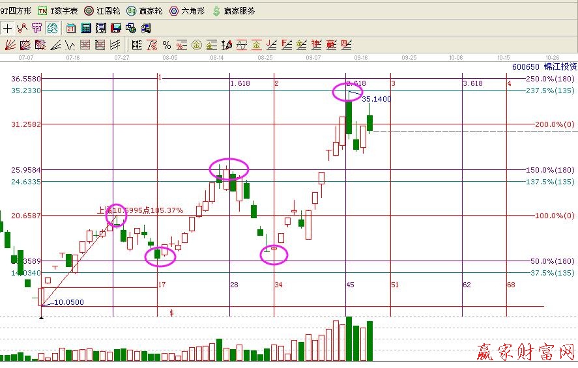Open the 六角形 tool
578x368 pixels.
186,11
